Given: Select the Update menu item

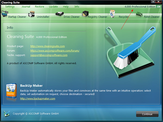Looking at the screenshot, I should (53, 7).
